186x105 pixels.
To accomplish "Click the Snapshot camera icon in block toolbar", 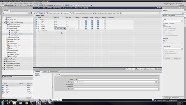I will pos(62,13).
